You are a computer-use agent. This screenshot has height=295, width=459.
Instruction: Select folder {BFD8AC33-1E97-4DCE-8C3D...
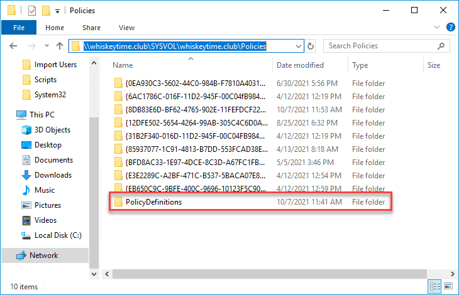[250, 163]
